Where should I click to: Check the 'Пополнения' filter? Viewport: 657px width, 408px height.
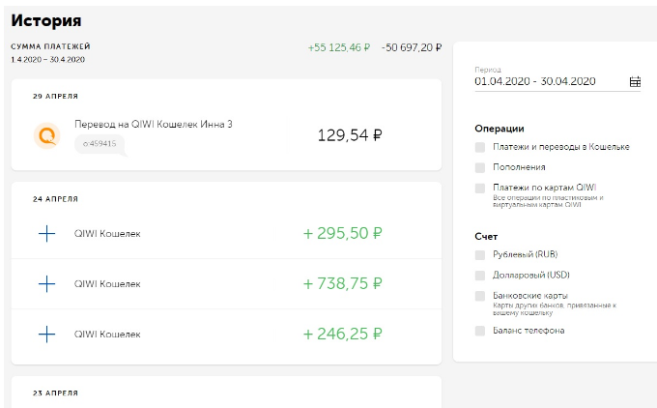(x=480, y=167)
